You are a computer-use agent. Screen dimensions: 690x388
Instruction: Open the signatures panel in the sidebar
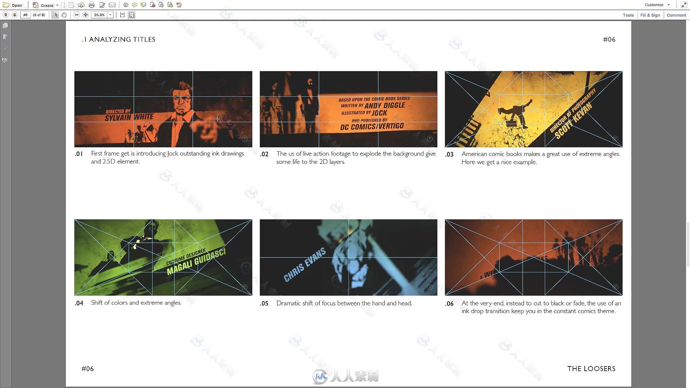[x=5, y=60]
